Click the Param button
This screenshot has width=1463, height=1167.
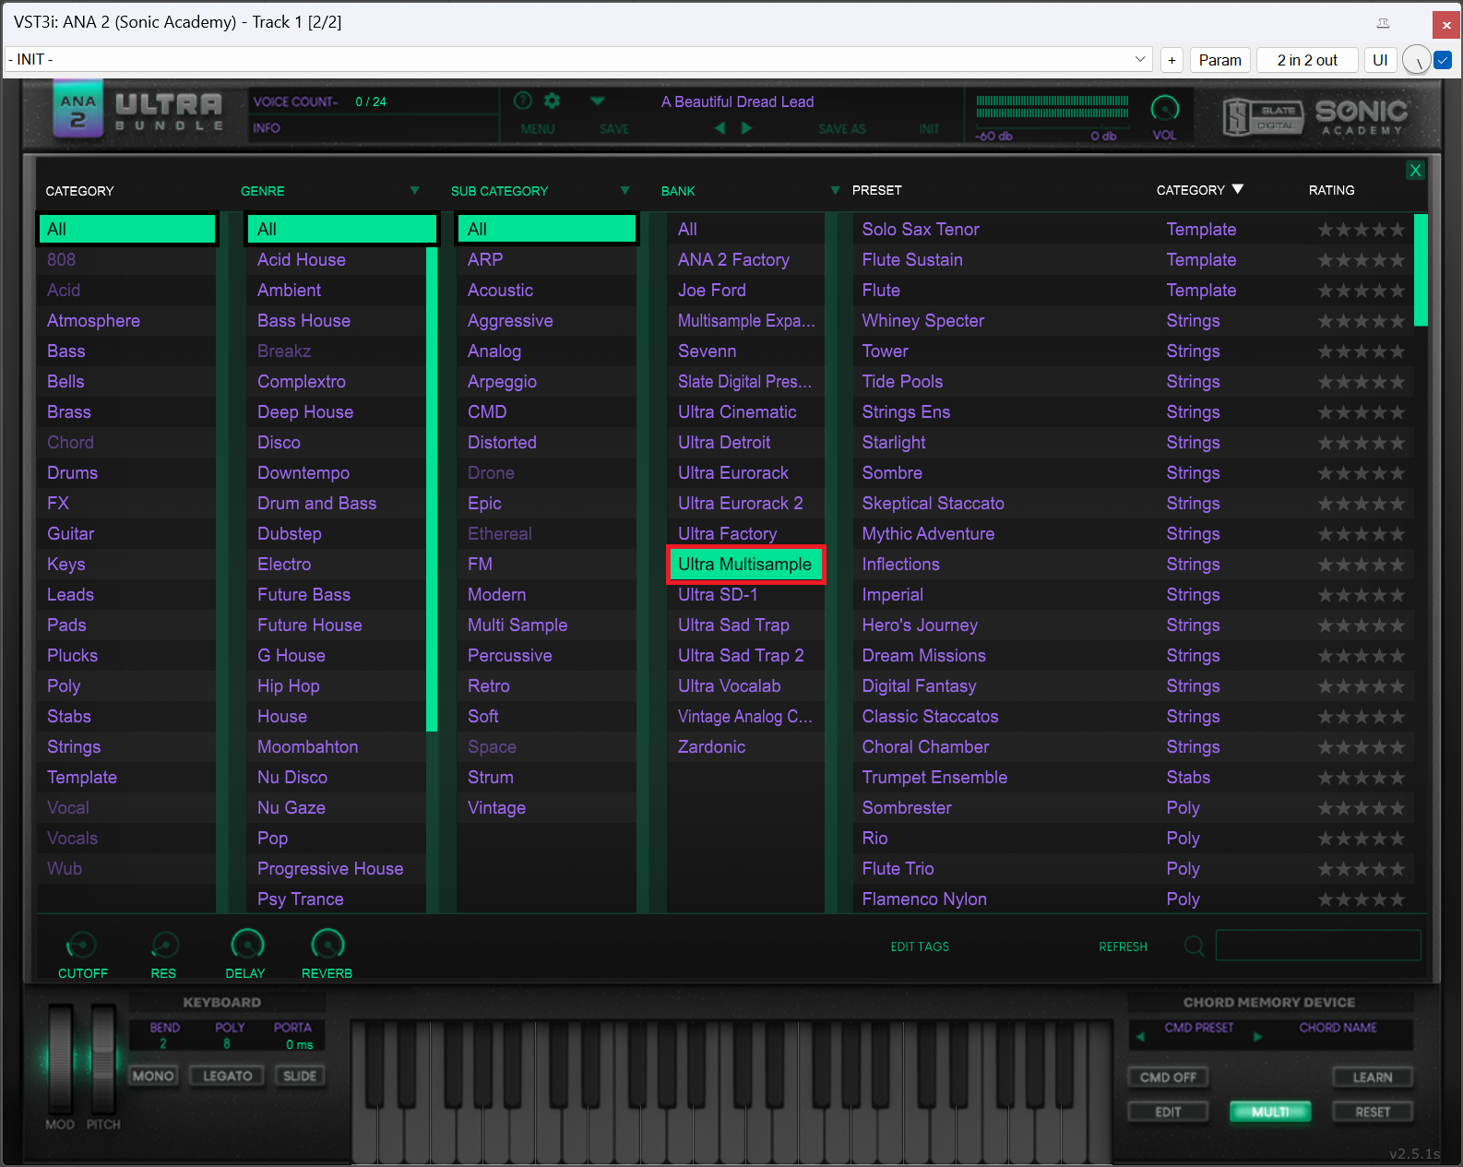(x=1220, y=60)
